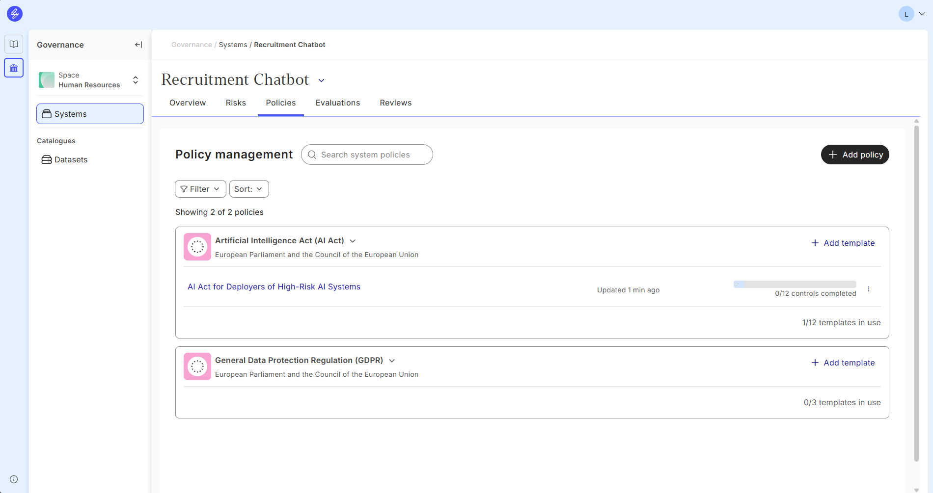The width and height of the screenshot is (933, 493).
Task: Click the AI Act policy logo icon
Action: (x=197, y=247)
